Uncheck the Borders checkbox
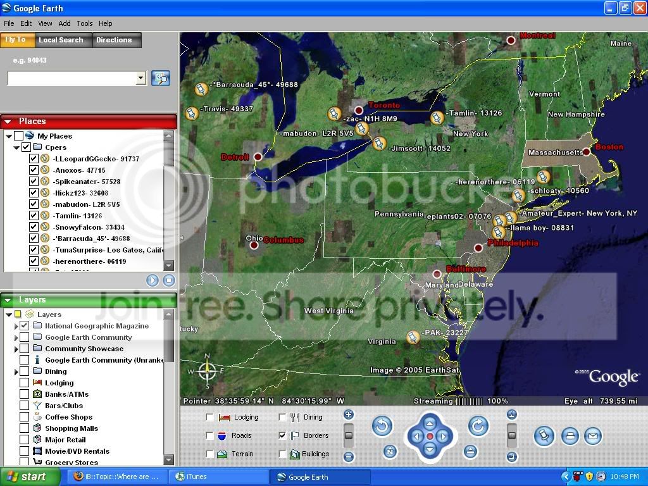 (x=282, y=435)
